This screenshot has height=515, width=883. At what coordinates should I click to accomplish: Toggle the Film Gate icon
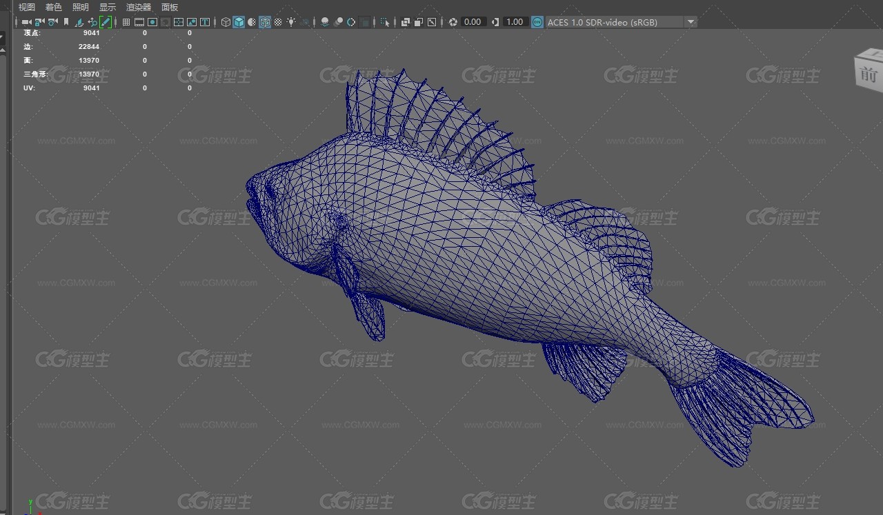[x=139, y=22]
